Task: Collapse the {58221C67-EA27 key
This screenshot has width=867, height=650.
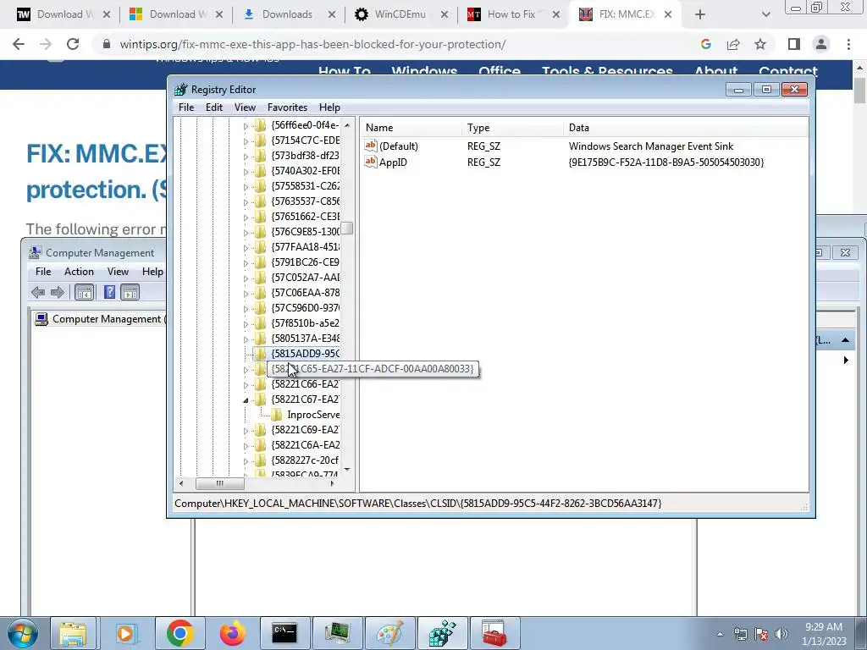Action: [246, 400]
